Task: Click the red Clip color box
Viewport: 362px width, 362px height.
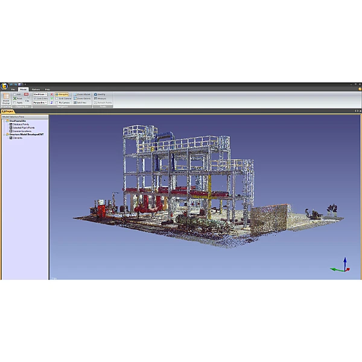Action: (27, 94)
